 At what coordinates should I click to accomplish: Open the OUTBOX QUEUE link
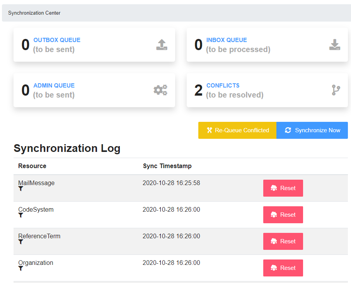[57, 40]
